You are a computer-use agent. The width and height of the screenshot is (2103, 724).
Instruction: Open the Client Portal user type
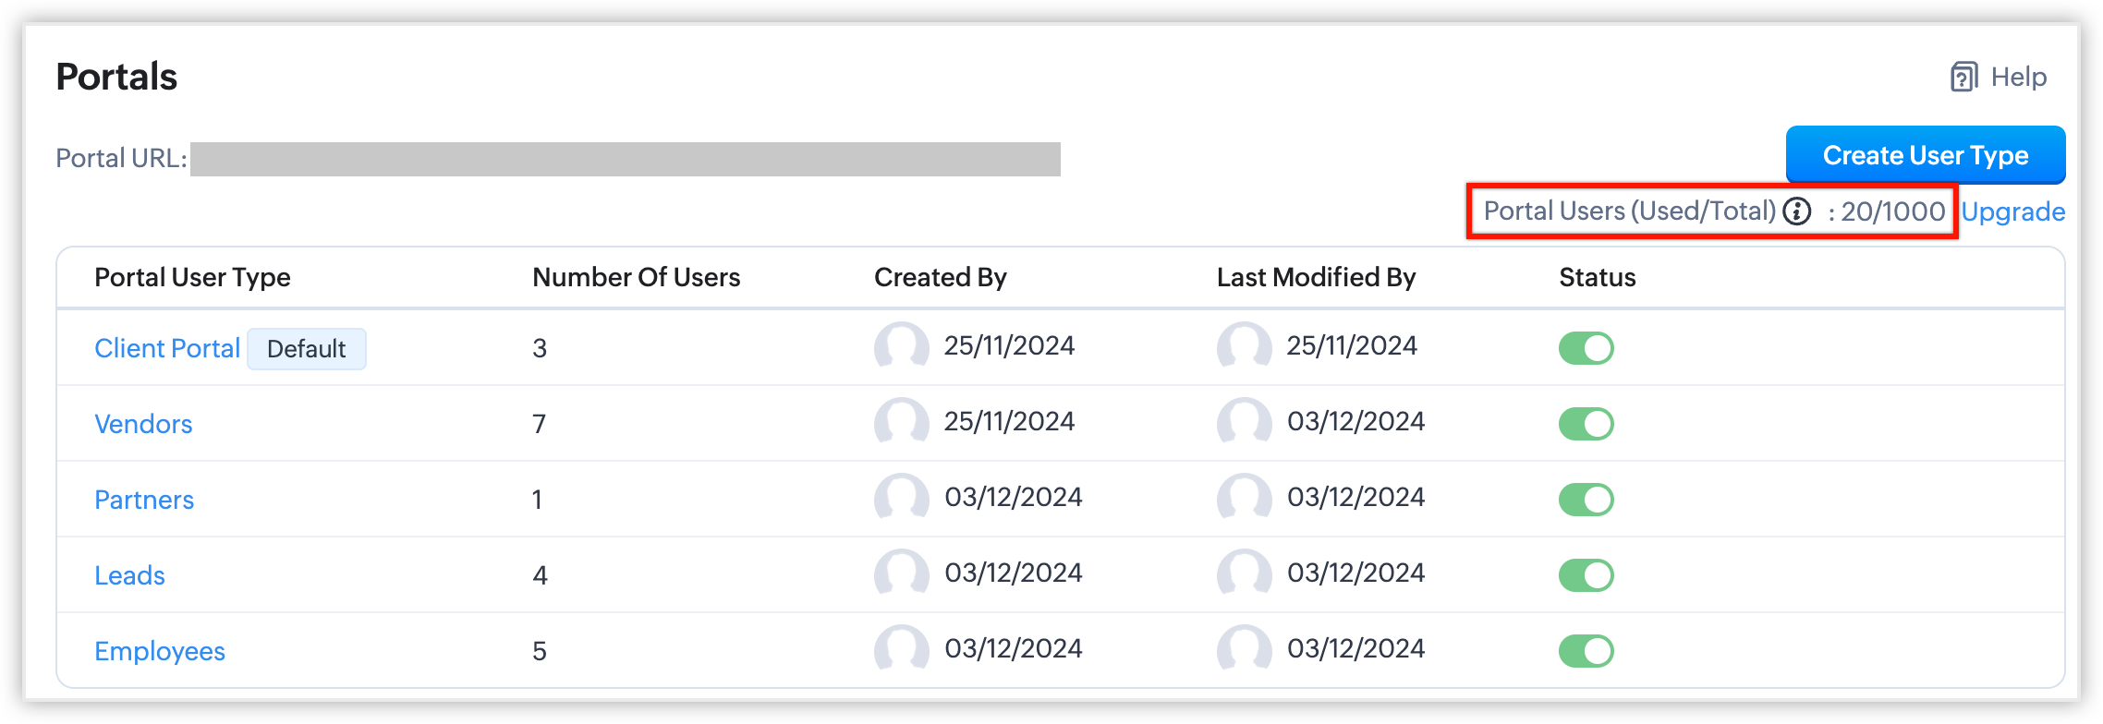[167, 348]
